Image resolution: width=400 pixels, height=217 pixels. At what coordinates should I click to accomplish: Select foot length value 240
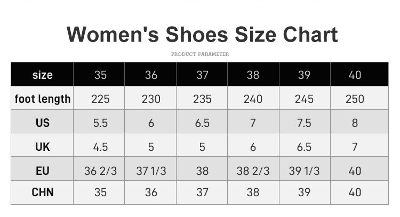pyautogui.click(x=253, y=99)
